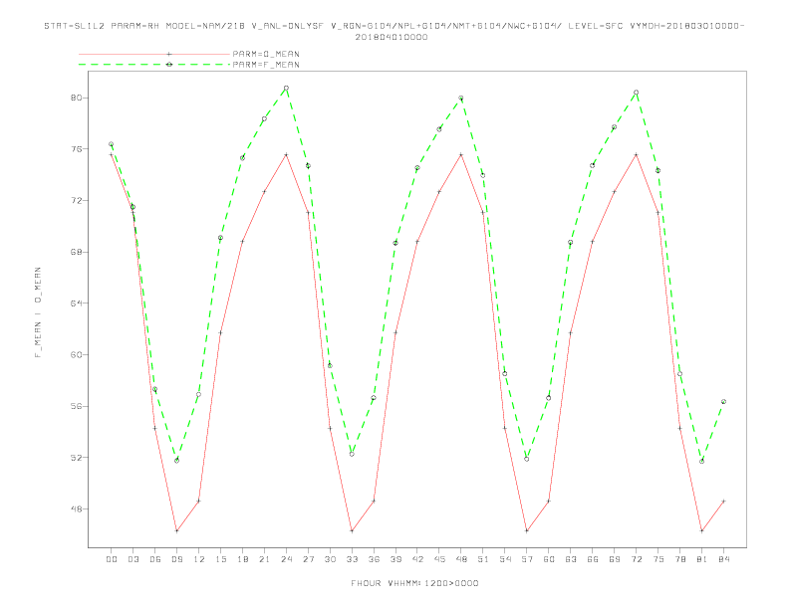
Task: Select the red O_MEAN minimum marker at hour 81
Action: click(x=702, y=530)
